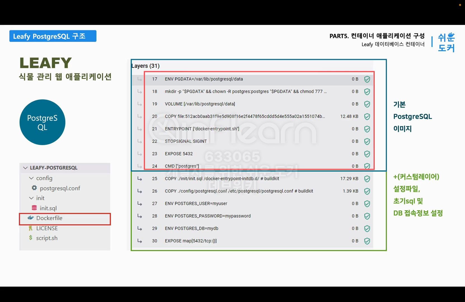Click the shield check icon for layer 22
Screen dimensions: 465x302
click(x=367, y=141)
